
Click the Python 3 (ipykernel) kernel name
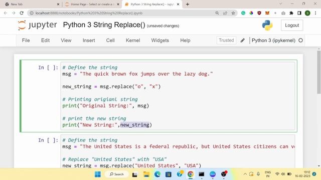(x=273, y=40)
